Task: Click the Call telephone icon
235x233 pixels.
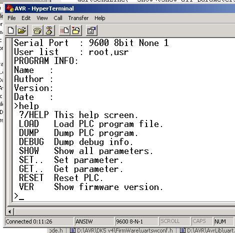Action: click(37, 30)
